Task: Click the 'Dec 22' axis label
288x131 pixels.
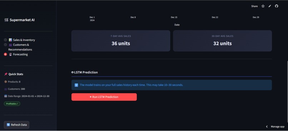Action: 215,17
